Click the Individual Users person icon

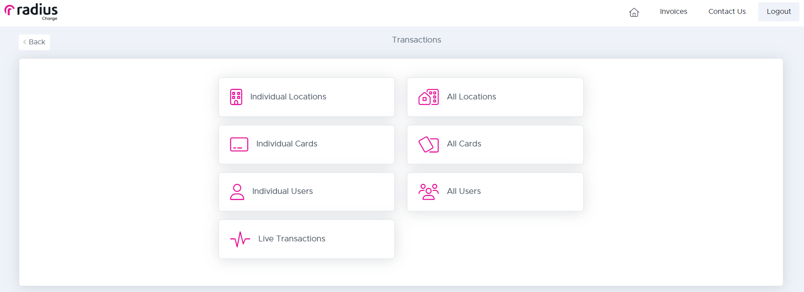[x=237, y=192]
